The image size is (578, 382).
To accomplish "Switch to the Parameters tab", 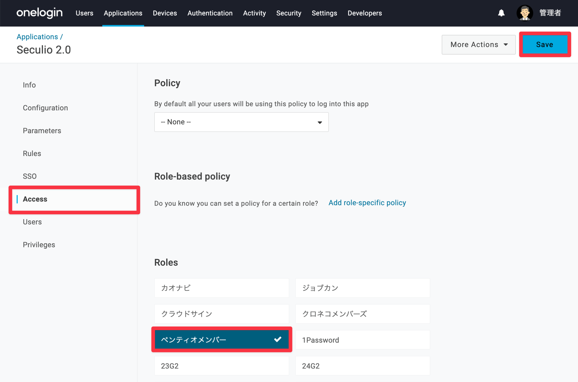I will pos(42,131).
